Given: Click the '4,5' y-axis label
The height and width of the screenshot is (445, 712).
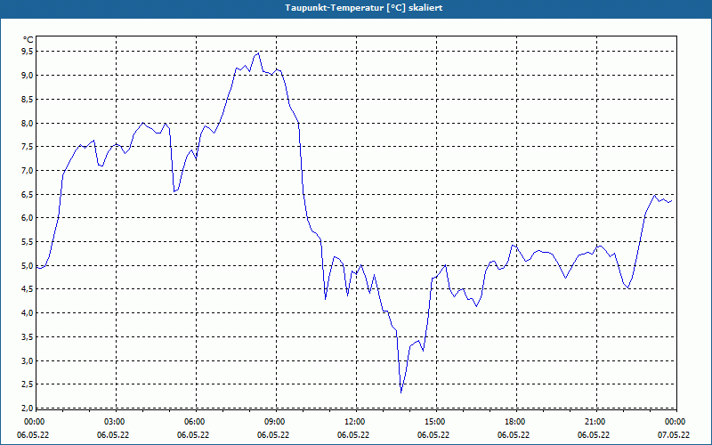Looking at the screenshot, I should coord(28,289).
